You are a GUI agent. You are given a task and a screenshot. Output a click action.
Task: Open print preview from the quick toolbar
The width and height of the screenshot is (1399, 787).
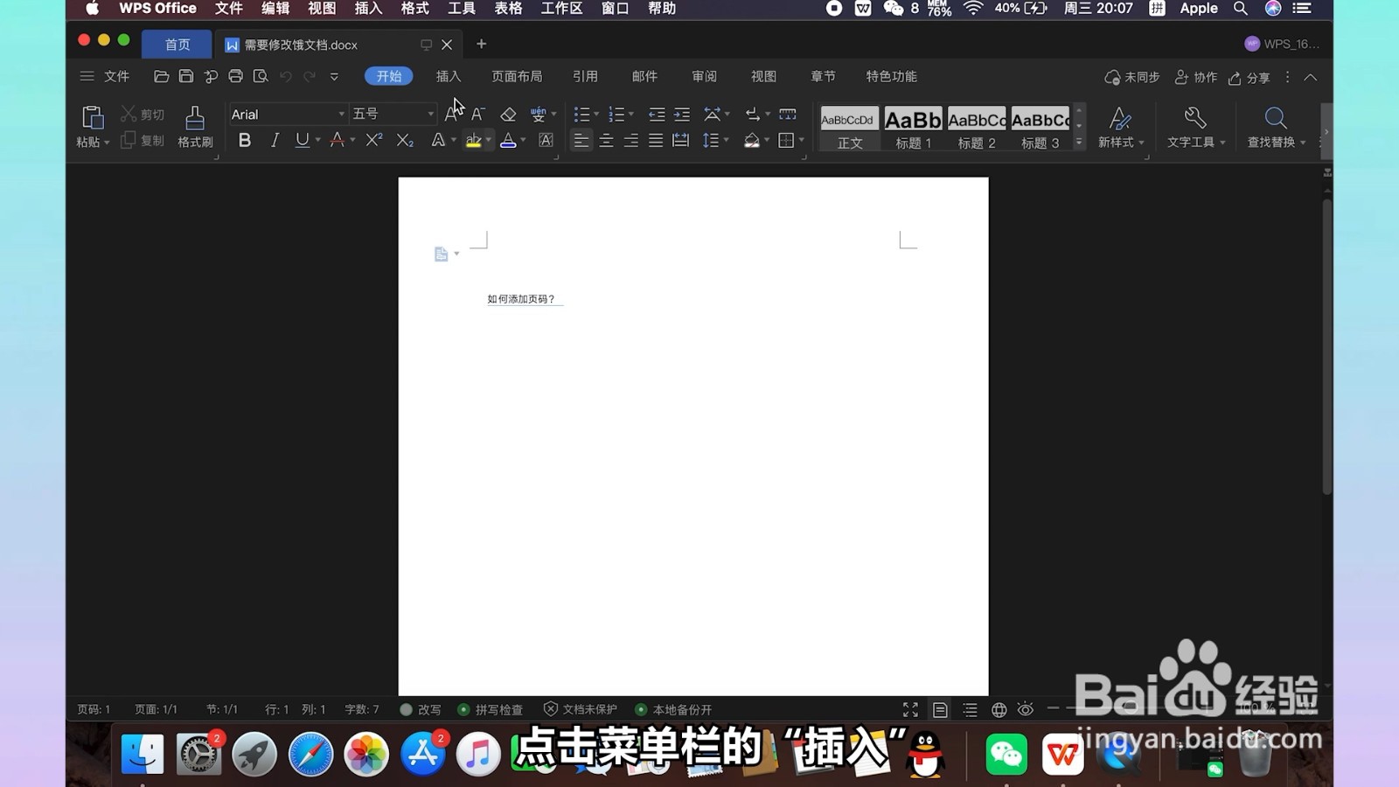point(261,77)
